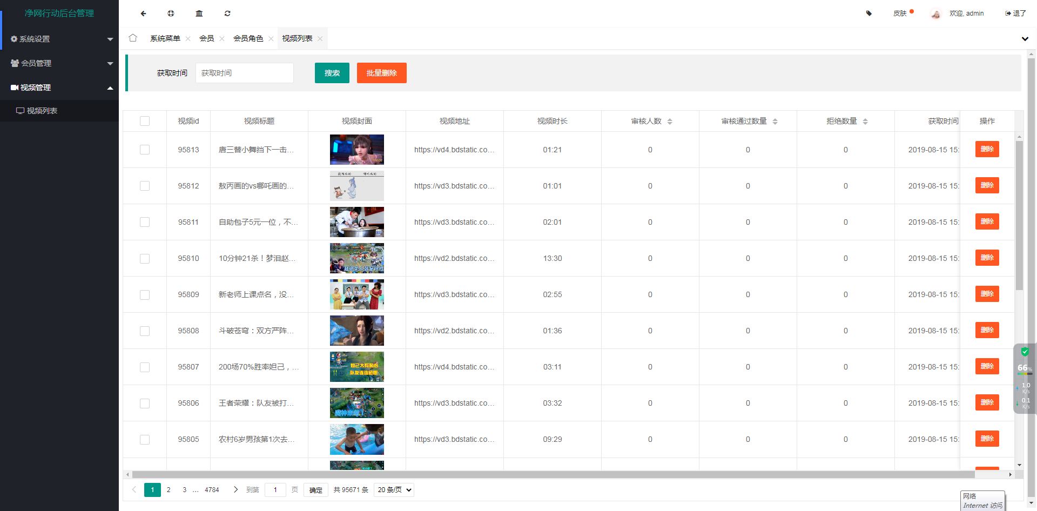1037x511 pixels.
Task: Check the row checkbox for video 95807
Action: click(x=145, y=367)
